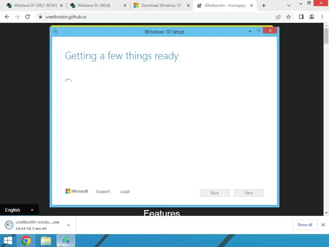Click the Back button in setup
This screenshot has width=329, height=247.
tap(215, 193)
